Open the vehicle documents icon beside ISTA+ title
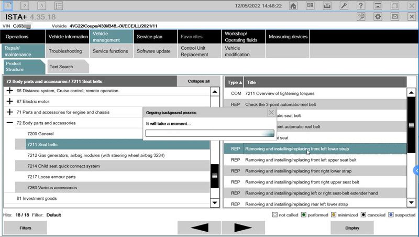 coord(361,17)
